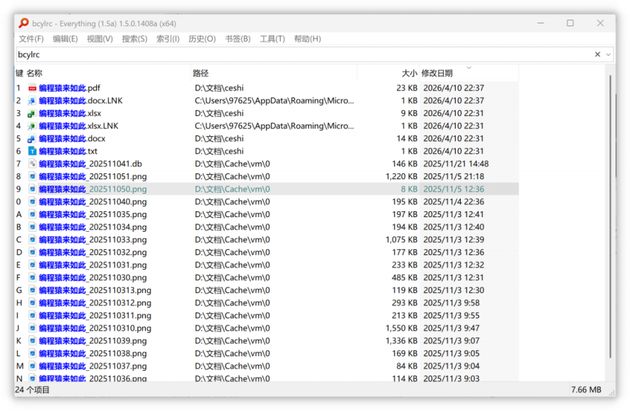
Task: Clear the search box with the X button
Action: tap(597, 55)
